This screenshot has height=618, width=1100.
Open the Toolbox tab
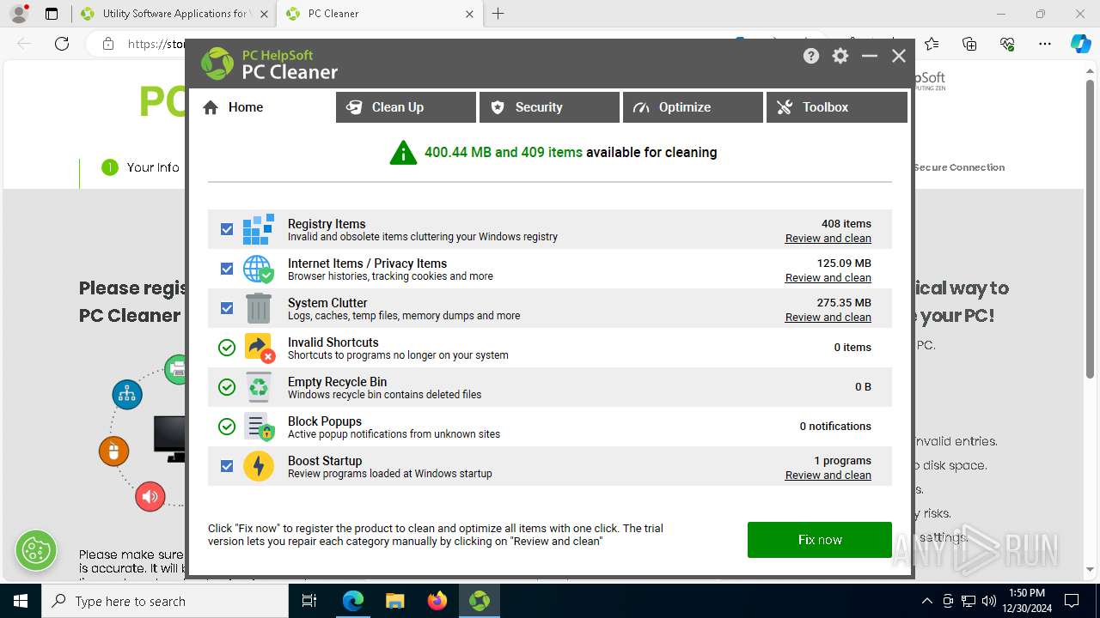tap(836, 107)
